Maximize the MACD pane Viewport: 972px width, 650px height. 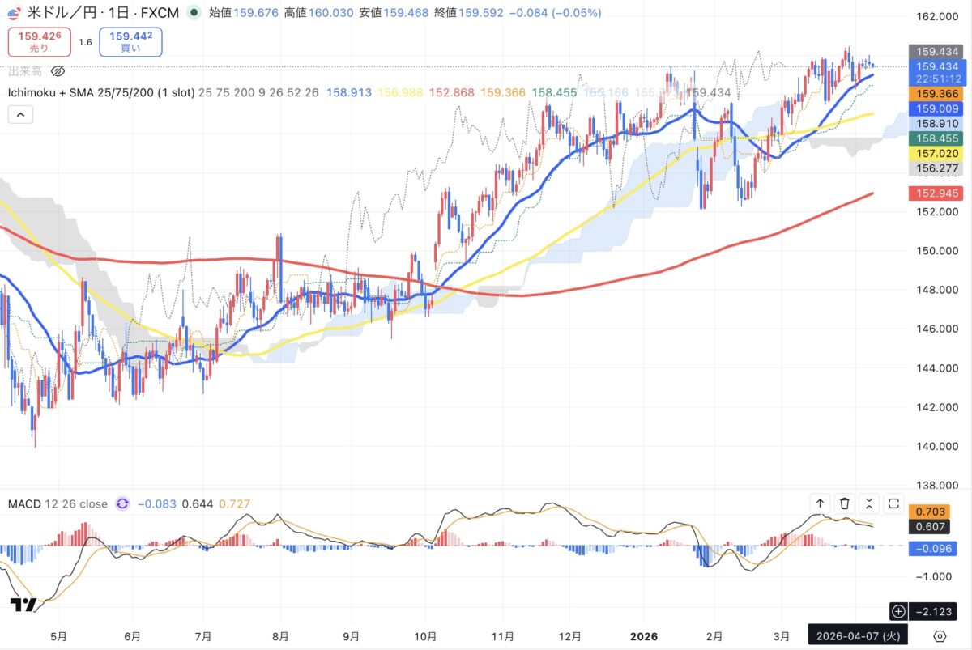pos(894,503)
